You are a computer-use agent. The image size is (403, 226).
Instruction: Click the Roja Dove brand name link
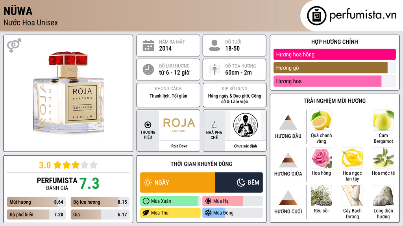click(x=179, y=146)
